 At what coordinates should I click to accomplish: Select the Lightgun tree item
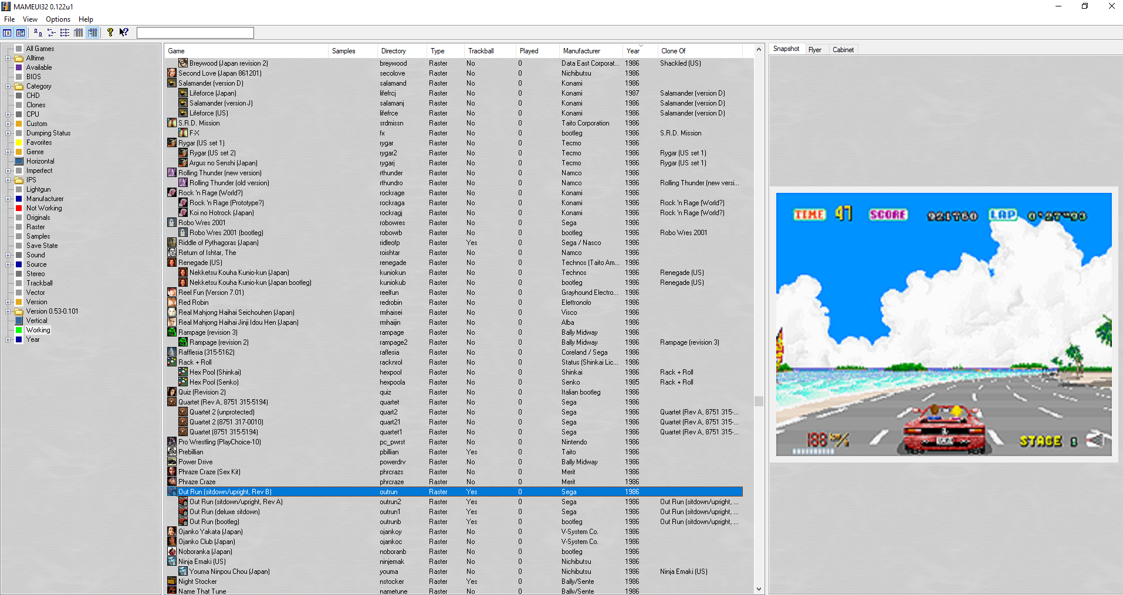coord(39,189)
